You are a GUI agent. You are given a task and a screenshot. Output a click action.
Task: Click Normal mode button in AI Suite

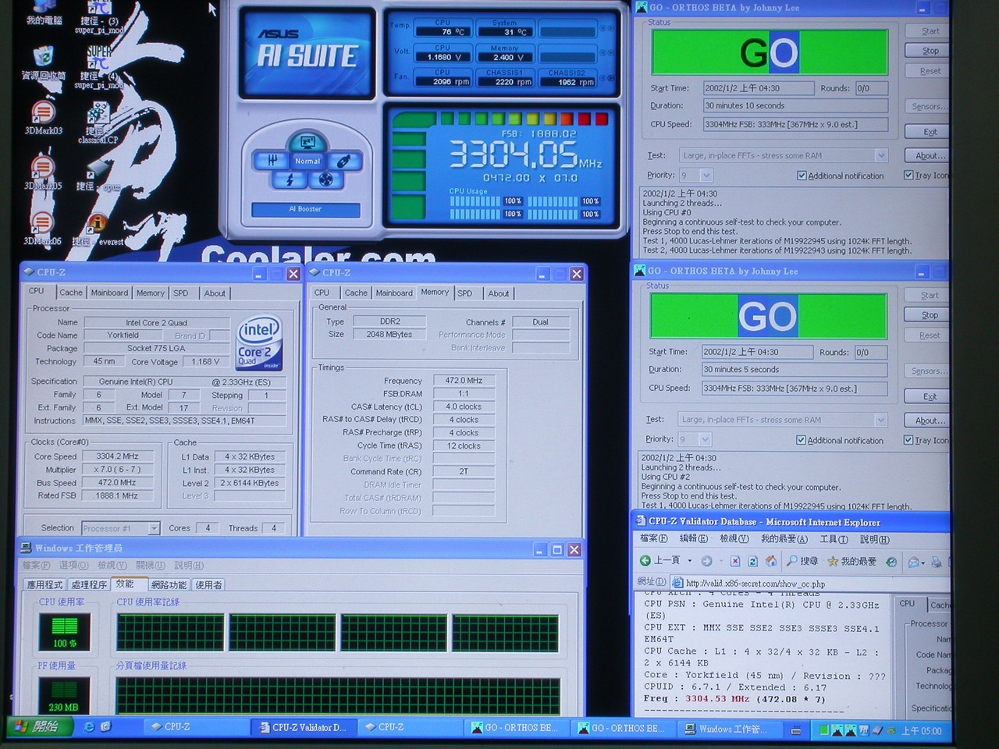(308, 161)
